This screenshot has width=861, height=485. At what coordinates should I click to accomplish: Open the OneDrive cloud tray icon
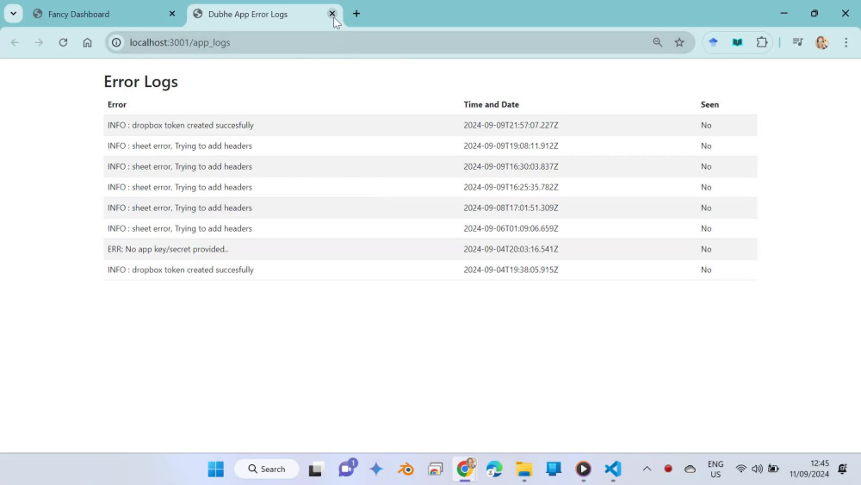[x=691, y=469]
